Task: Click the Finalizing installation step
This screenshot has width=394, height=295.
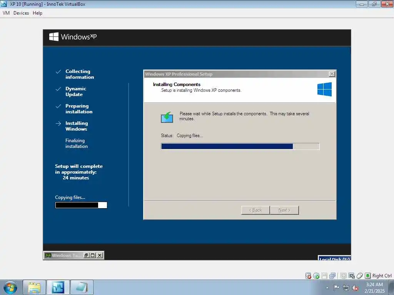Action: 77,144
